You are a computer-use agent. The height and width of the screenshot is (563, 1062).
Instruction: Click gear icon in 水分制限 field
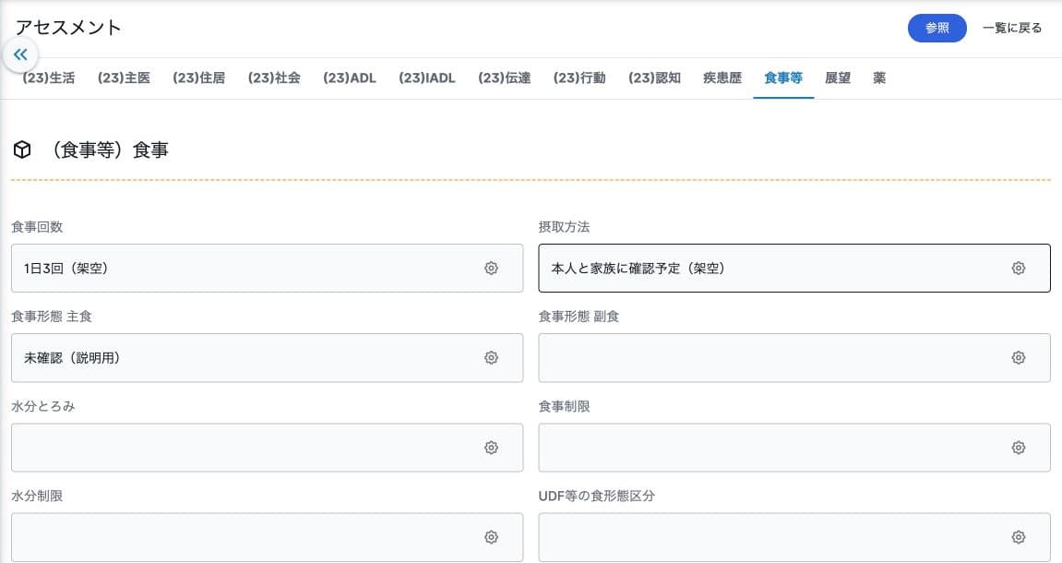(491, 537)
